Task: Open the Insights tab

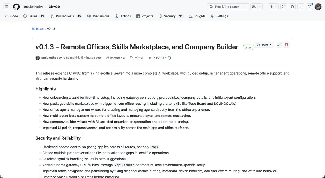Action: click(x=197, y=16)
